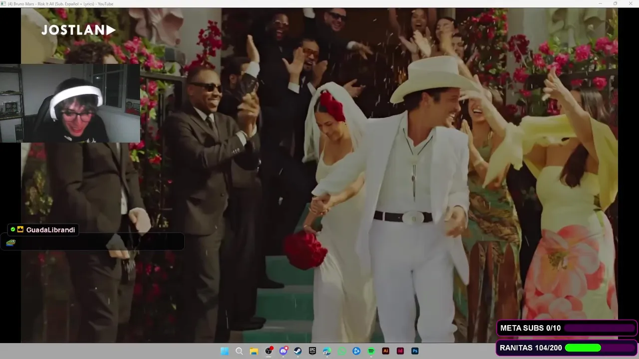Click the green verified badge by GuadaLibrandi
The height and width of the screenshot is (359, 639).
[x=13, y=230]
